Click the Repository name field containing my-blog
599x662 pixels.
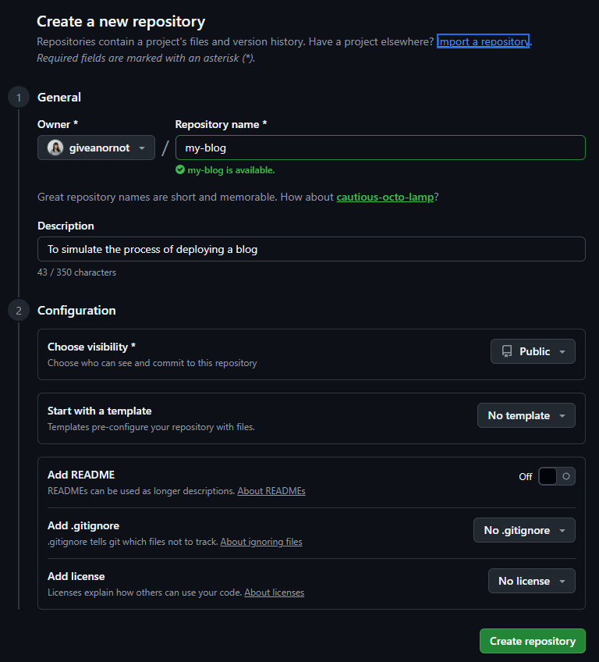coord(380,148)
